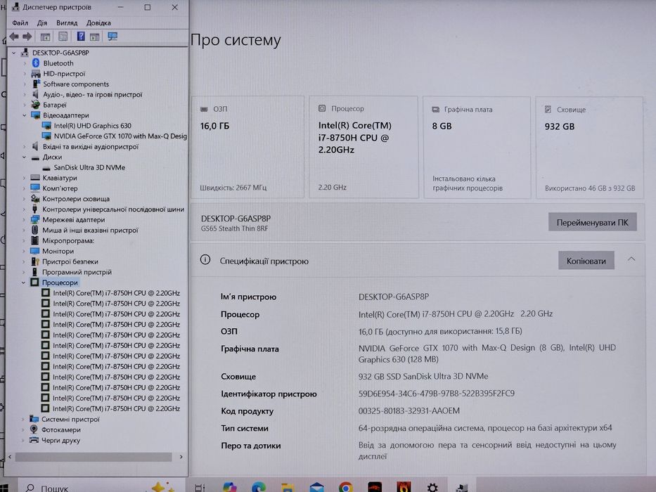
Task: Select the Bluetooth tree item
Action: (58, 63)
